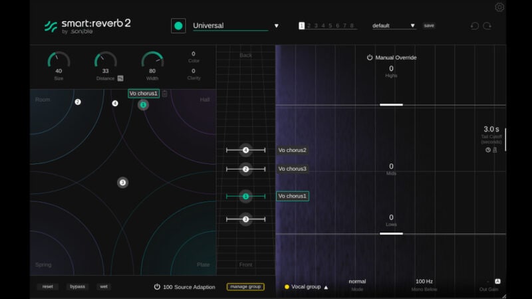Switch to state slot 3
Image resolution: width=532 pixels, height=299 pixels.
[x=316, y=26]
